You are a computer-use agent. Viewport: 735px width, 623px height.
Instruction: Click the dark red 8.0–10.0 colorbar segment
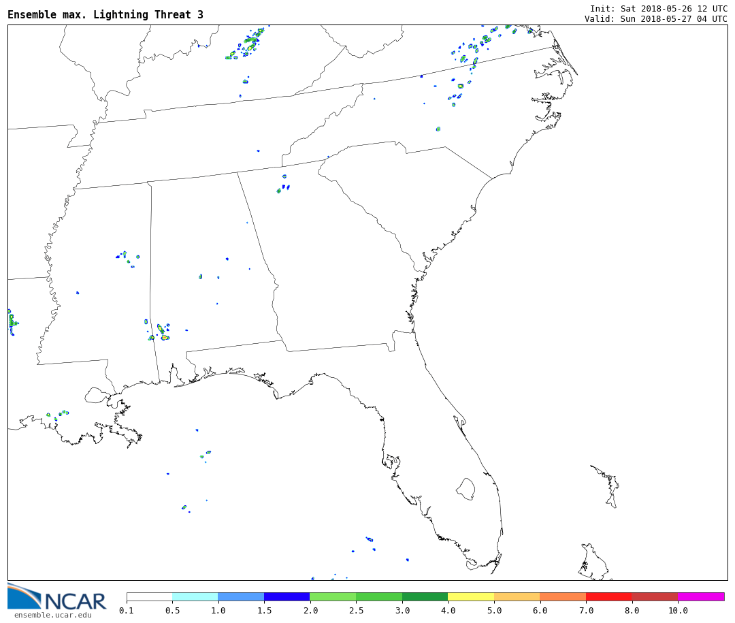coord(655,596)
